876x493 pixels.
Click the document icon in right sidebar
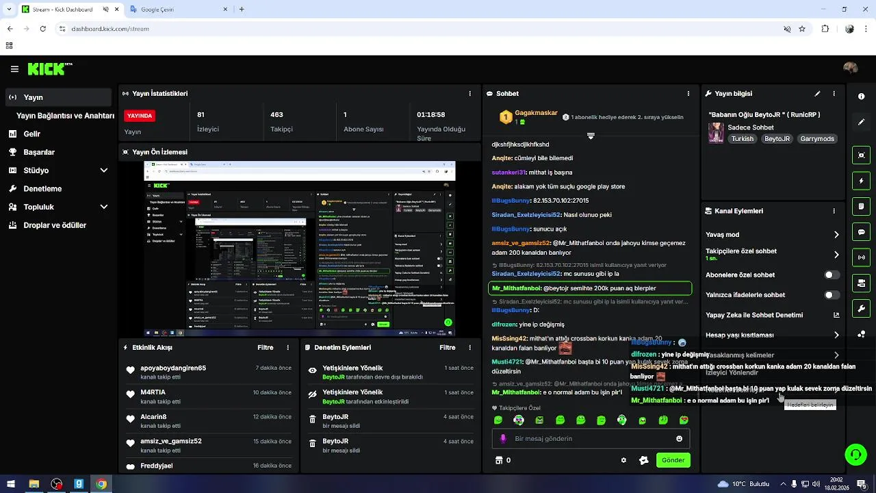861,206
